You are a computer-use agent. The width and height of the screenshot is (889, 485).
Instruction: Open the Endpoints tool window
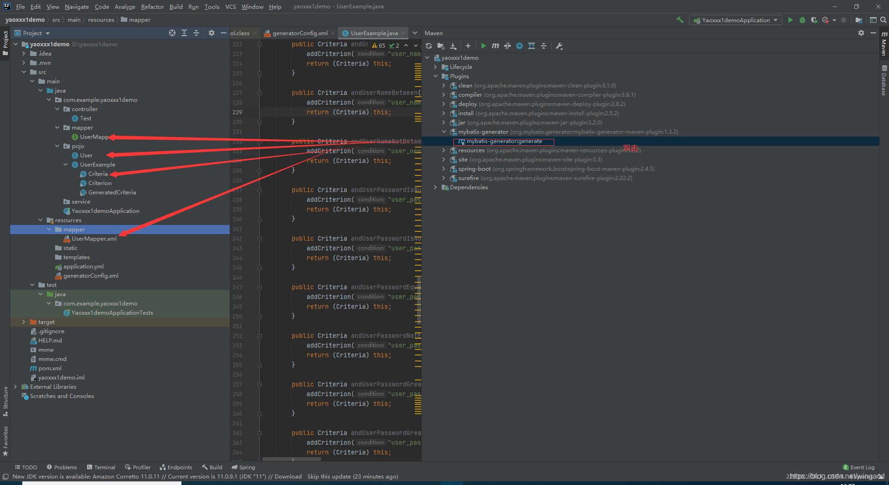(175, 467)
